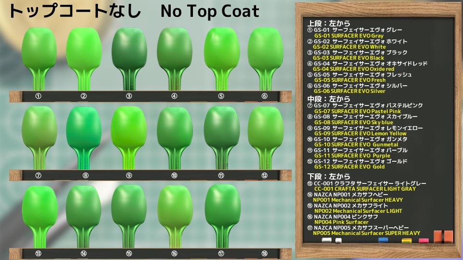
Task: Select the spoon sample above label ⑰
Action: (222, 217)
